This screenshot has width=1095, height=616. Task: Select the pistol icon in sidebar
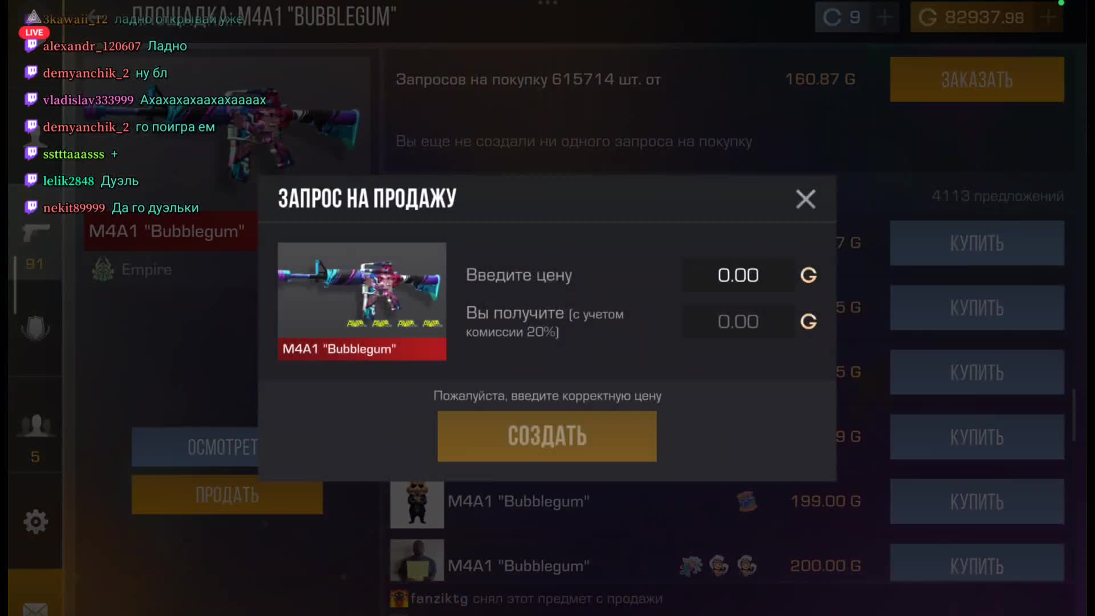point(36,233)
